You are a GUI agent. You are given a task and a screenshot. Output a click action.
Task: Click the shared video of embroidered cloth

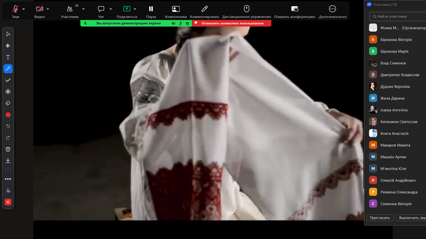pyautogui.click(x=198, y=123)
